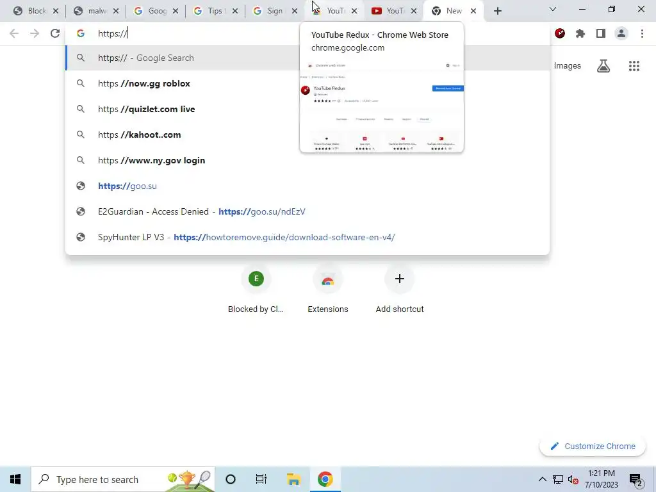Select the 'https:// - Google Search' suggestion
The image size is (656, 492).
point(307,58)
